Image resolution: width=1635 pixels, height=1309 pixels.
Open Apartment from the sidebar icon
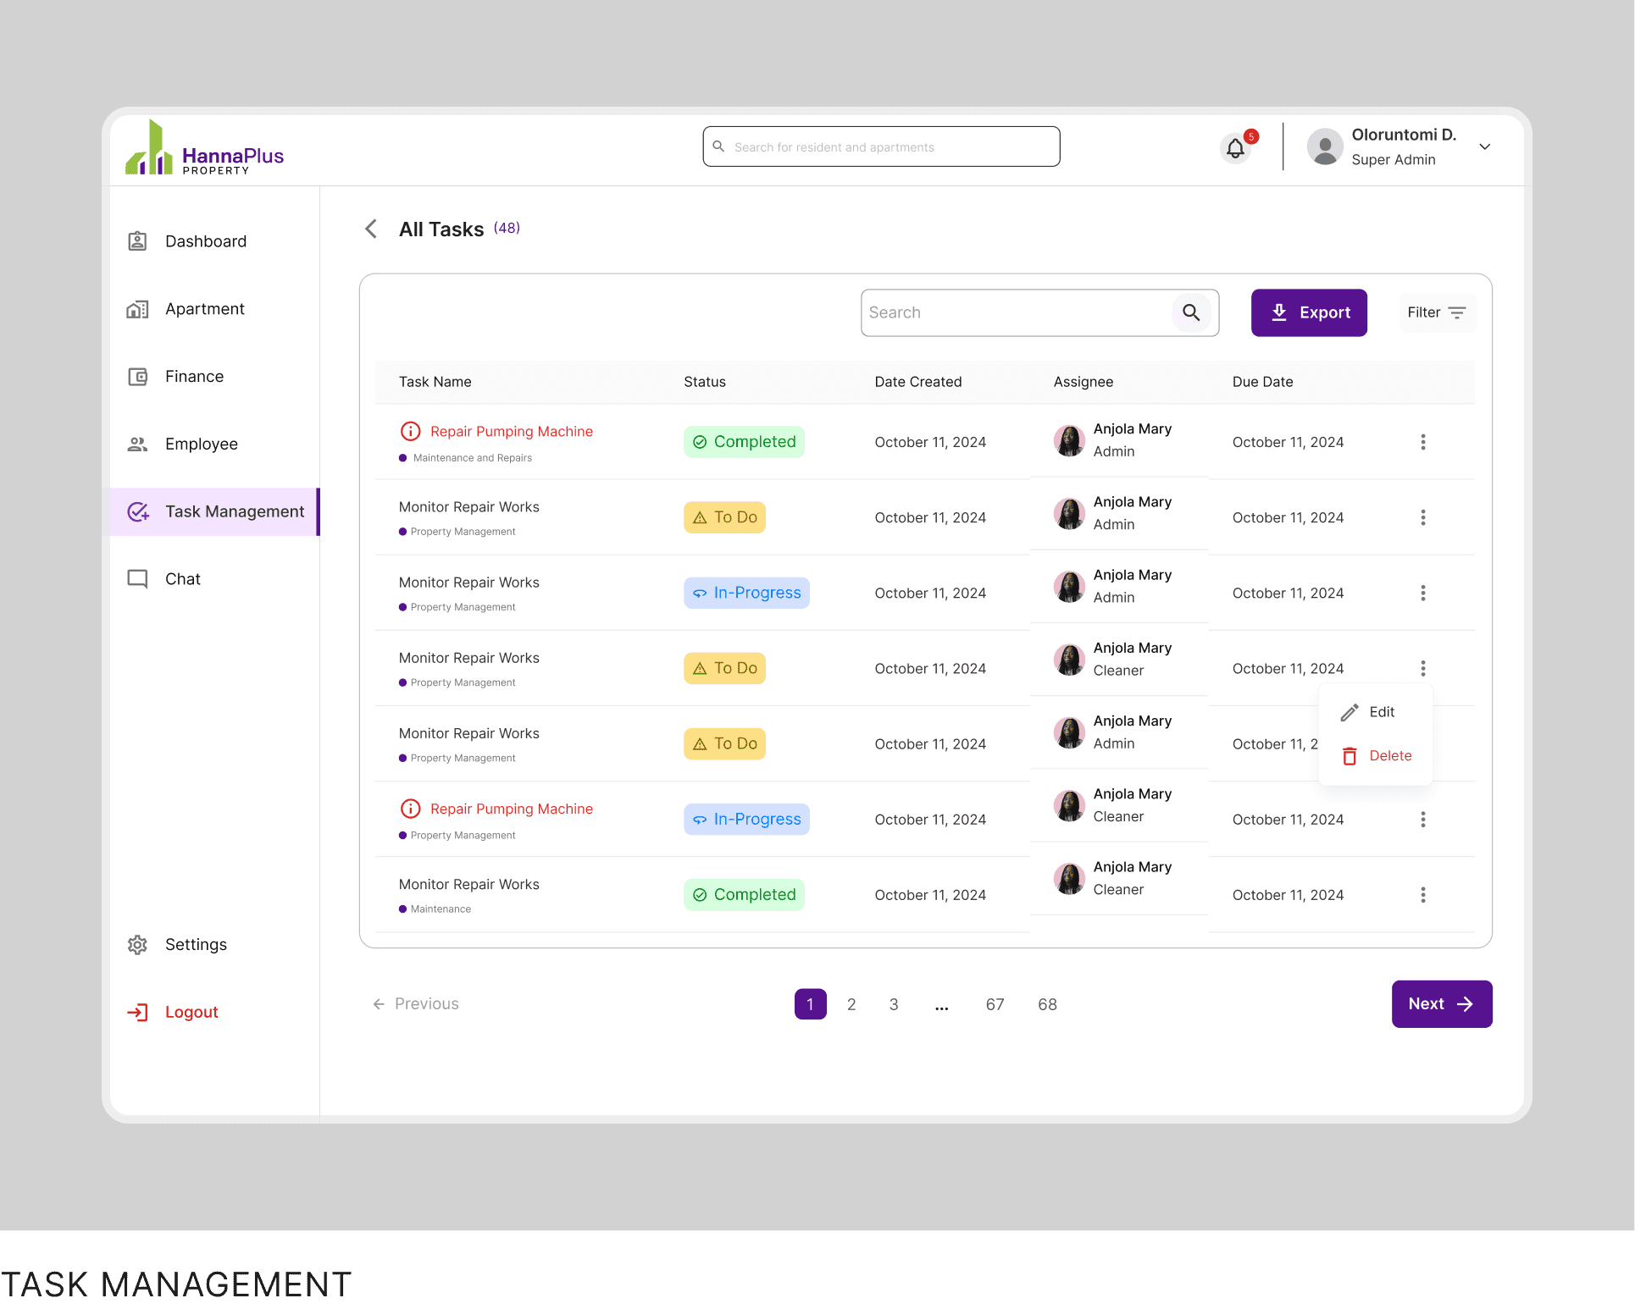[x=137, y=309]
